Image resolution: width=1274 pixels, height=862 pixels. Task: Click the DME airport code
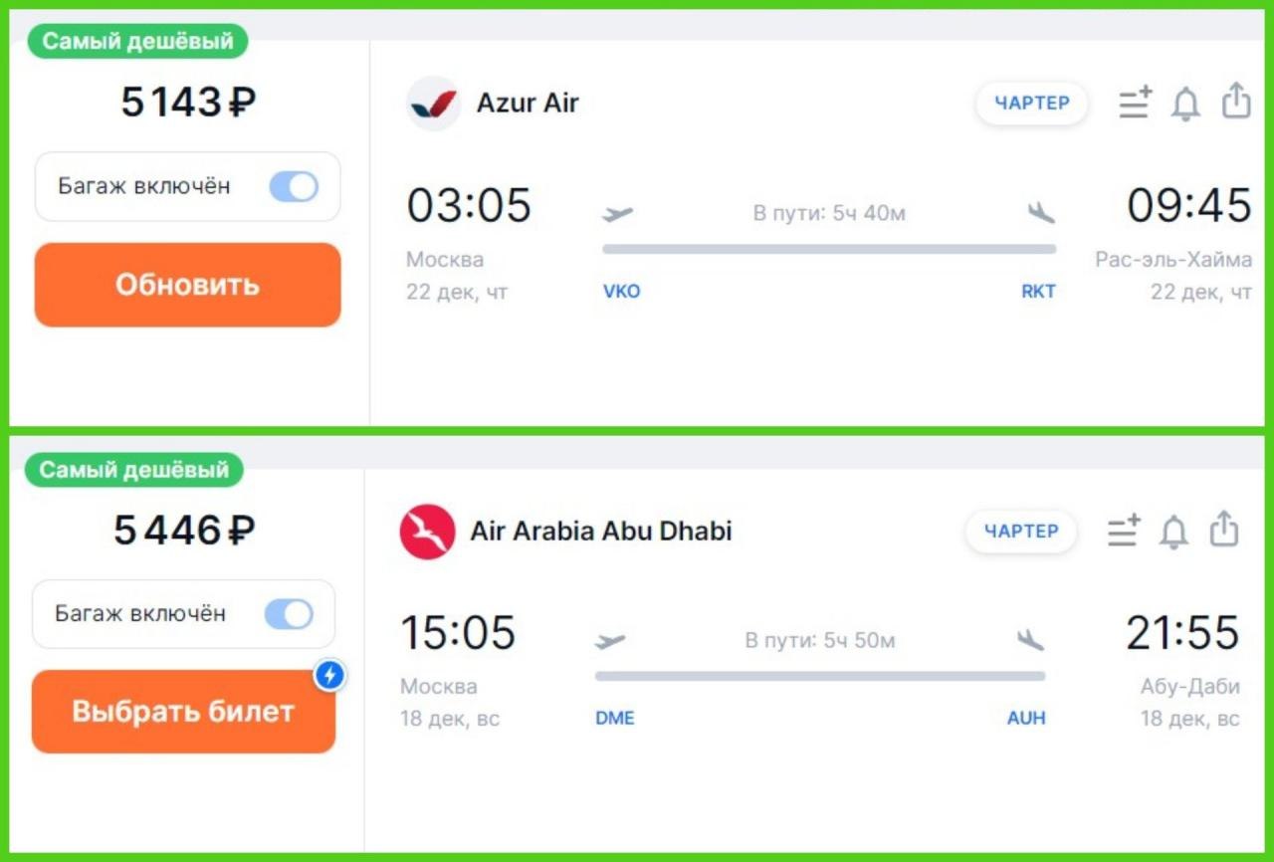615,719
